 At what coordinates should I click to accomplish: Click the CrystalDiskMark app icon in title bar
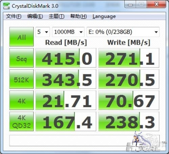(6, 6)
